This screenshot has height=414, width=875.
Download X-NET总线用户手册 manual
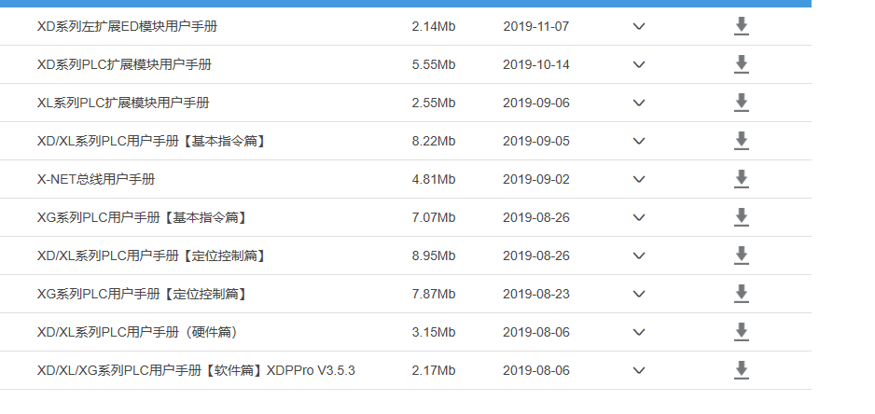[x=742, y=179]
